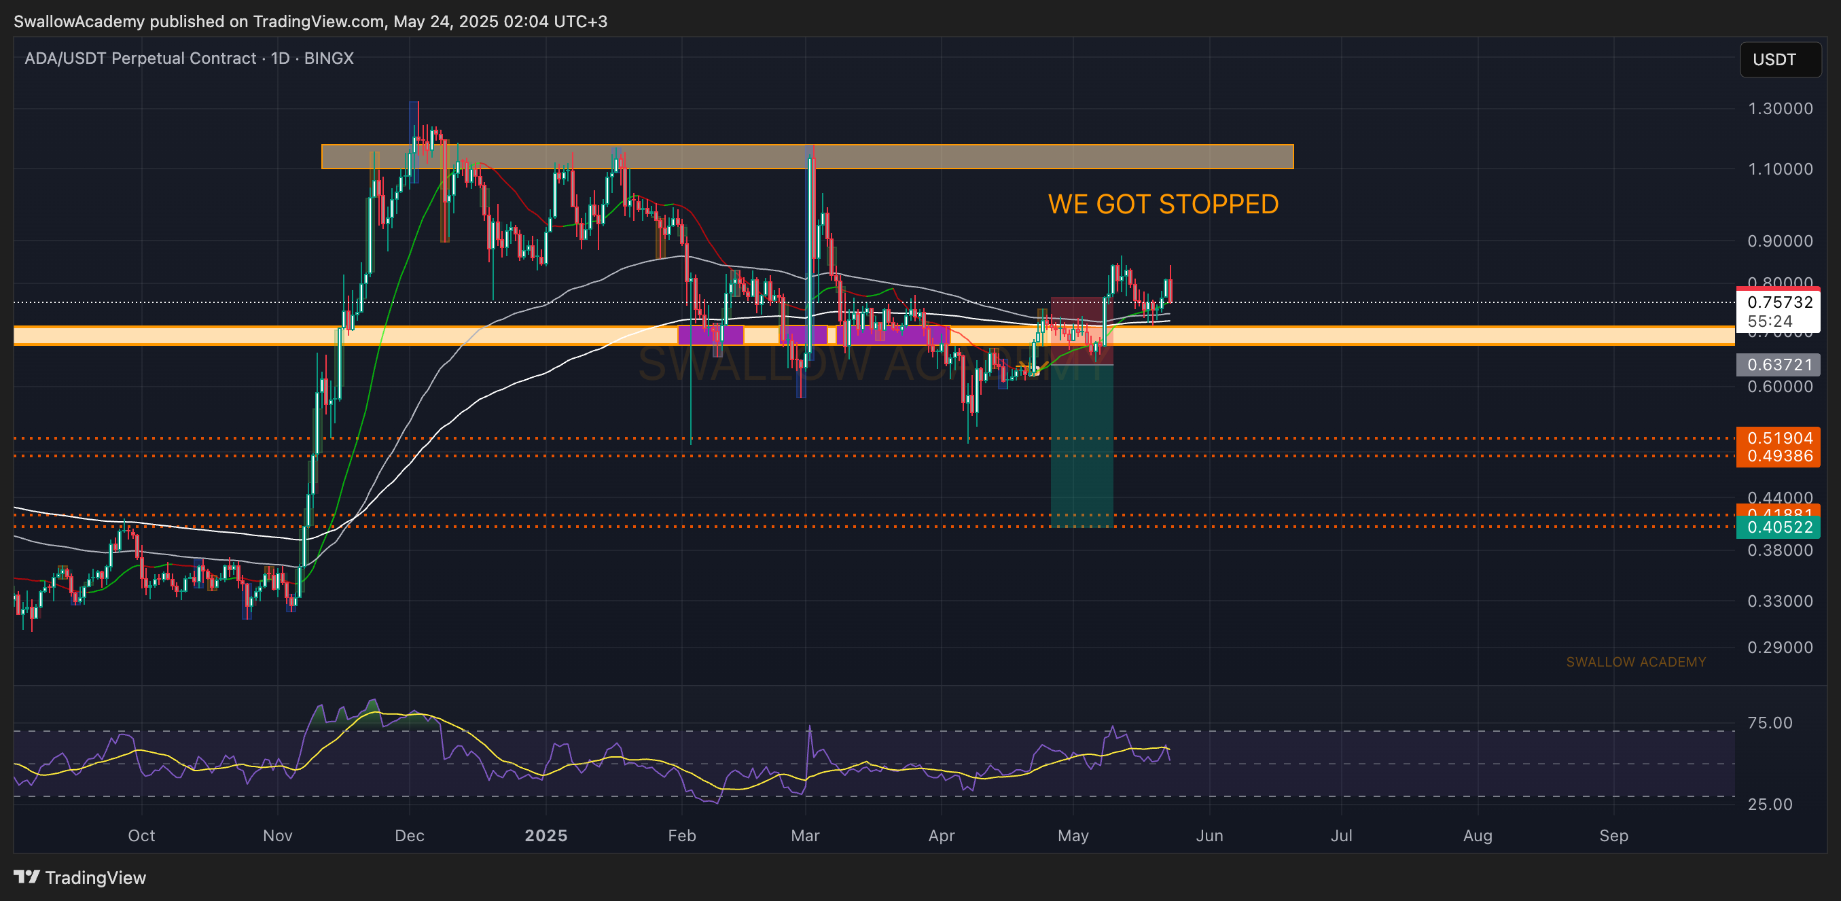This screenshot has height=901, width=1841.
Task: Click the Apr time axis label
Action: coord(942,836)
